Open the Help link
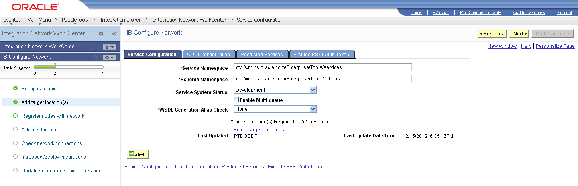 tap(526, 46)
